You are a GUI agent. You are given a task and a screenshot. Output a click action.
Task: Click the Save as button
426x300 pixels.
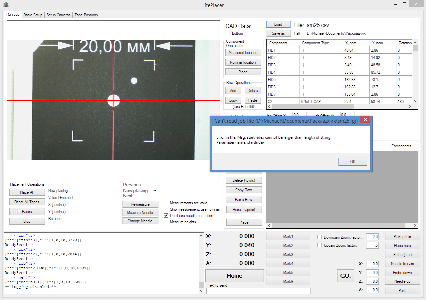click(278, 33)
